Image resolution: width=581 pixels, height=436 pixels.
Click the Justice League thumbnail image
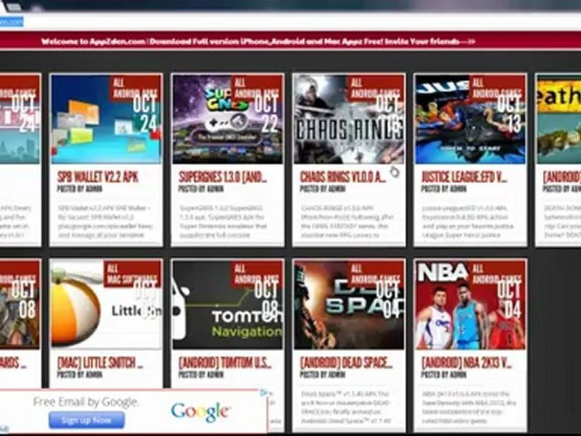tap(470, 119)
